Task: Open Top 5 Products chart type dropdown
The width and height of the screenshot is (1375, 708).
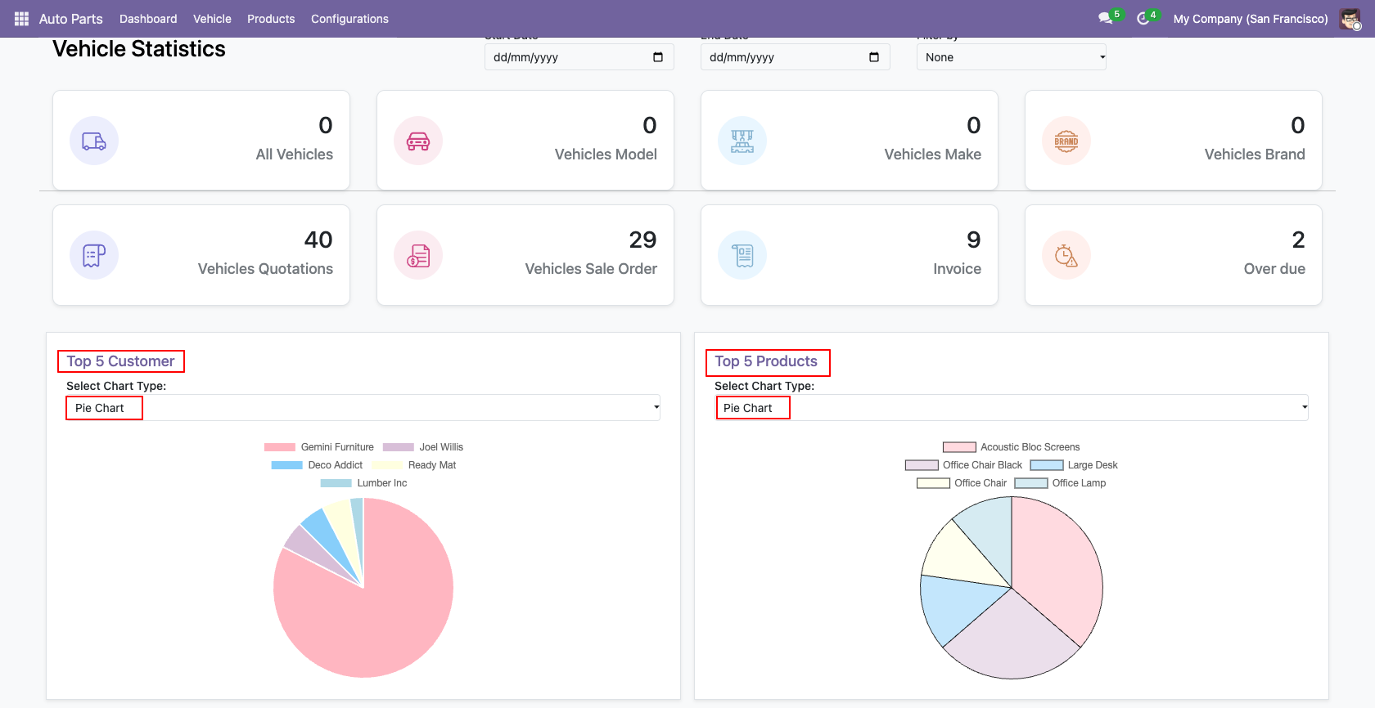Action: [x=1012, y=408]
